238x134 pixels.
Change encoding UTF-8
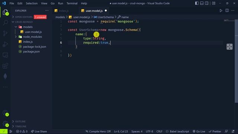click(149, 131)
